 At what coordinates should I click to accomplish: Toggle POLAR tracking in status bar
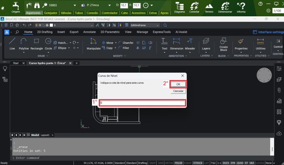pyautogui.click(x=179, y=163)
